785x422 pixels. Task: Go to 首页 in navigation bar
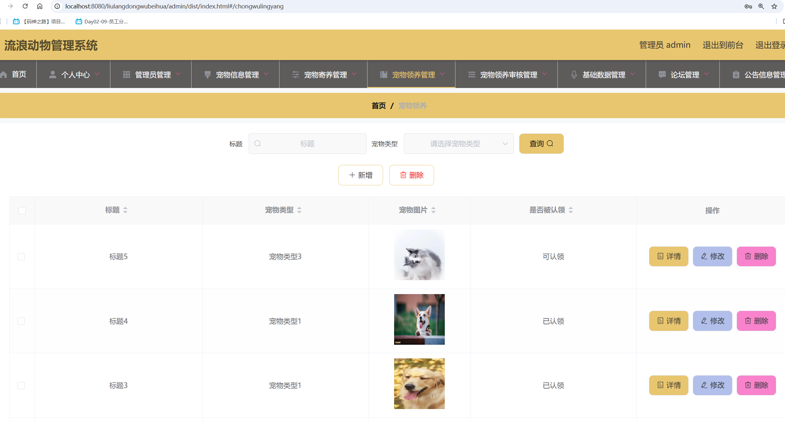pyautogui.click(x=14, y=74)
